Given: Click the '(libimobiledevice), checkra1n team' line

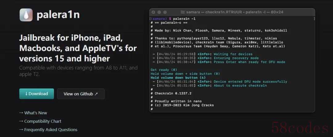Looking at the screenshot, I should click(217, 42).
